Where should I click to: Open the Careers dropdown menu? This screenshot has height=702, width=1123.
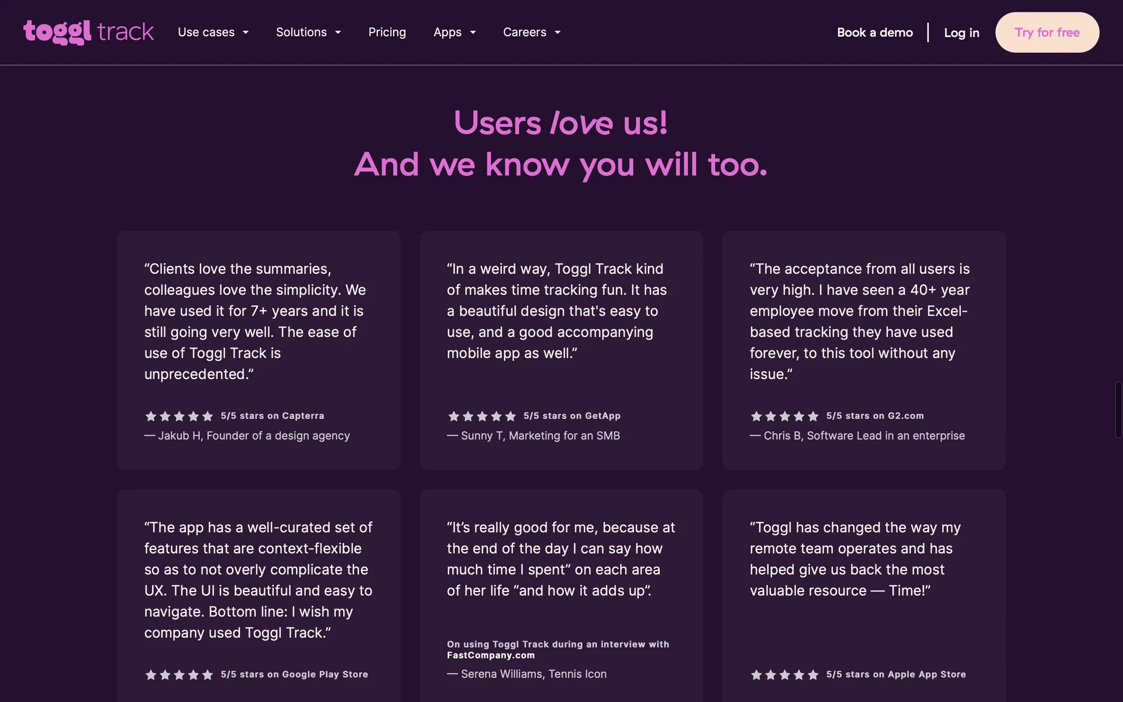tap(532, 32)
